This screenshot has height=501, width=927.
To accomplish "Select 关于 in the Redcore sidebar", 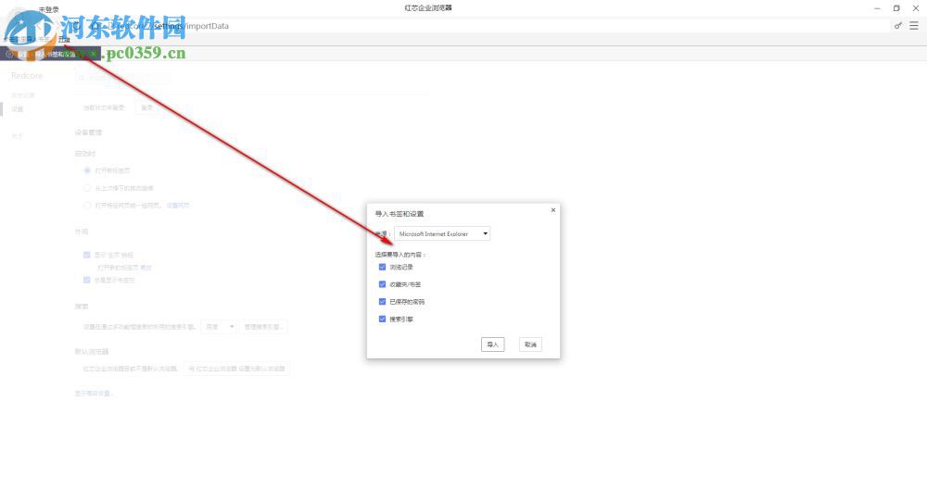I will (x=17, y=136).
